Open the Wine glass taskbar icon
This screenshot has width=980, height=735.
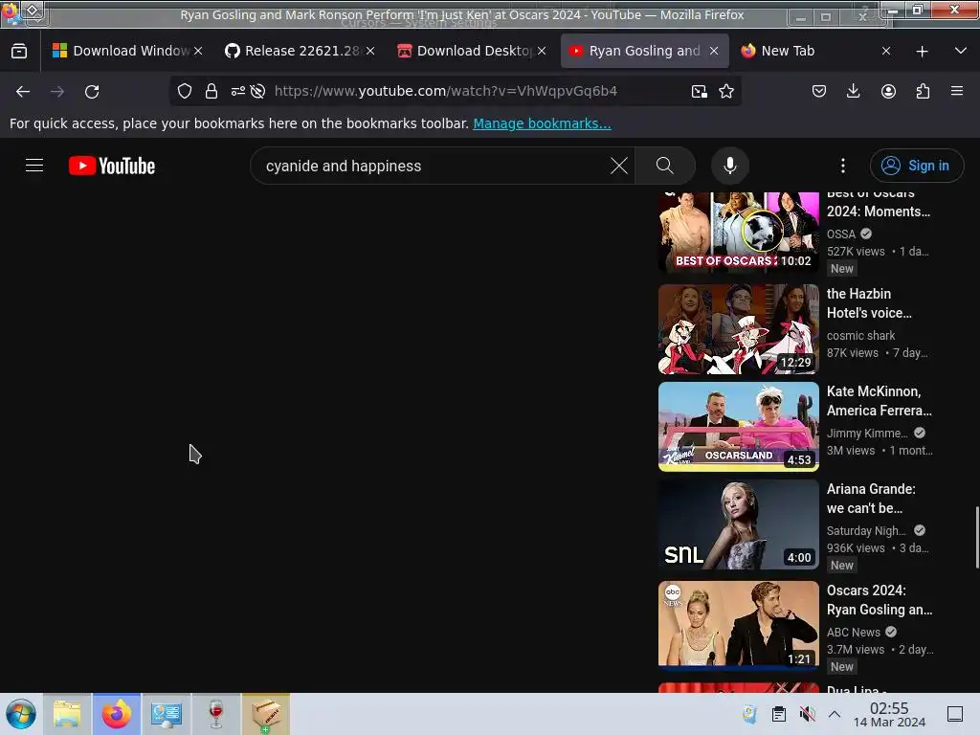[216, 714]
